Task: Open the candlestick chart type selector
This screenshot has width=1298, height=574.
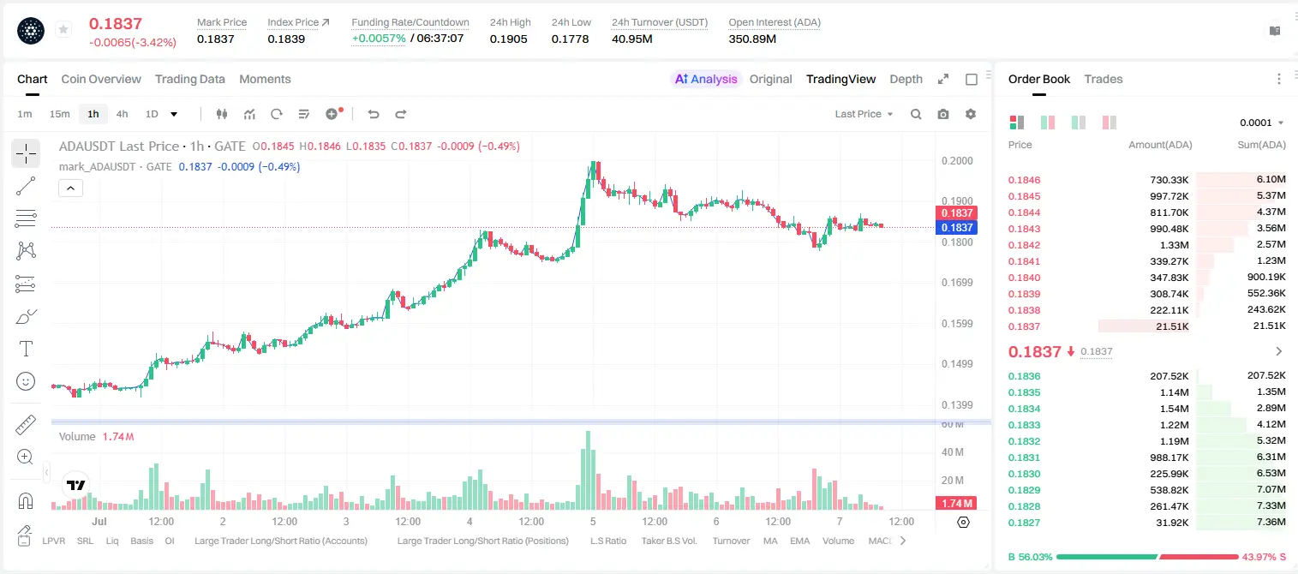Action: 222,114
